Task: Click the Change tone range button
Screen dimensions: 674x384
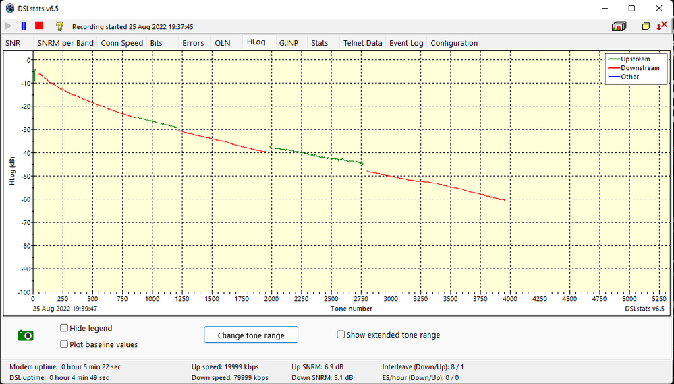Action: (x=251, y=335)
